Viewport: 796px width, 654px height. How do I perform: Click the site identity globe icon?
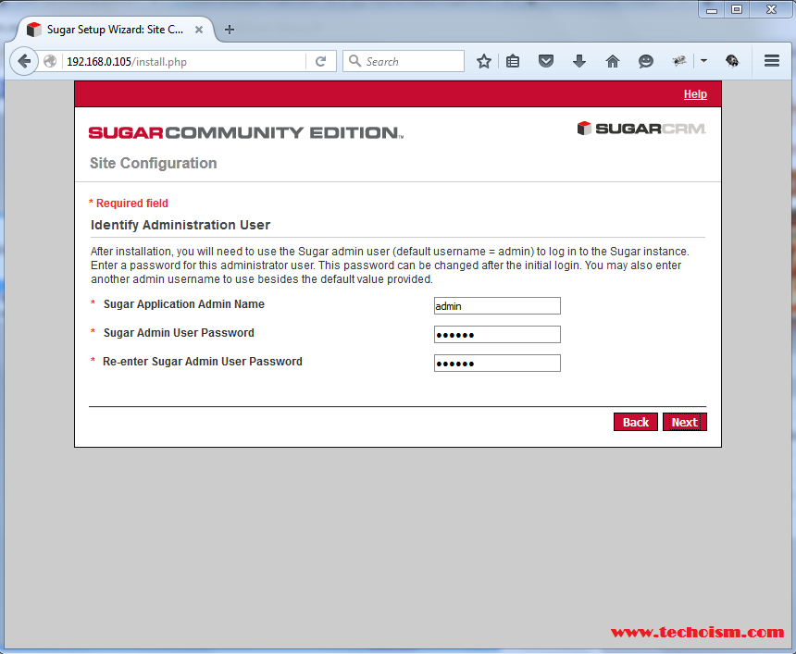tap(50, 61)
